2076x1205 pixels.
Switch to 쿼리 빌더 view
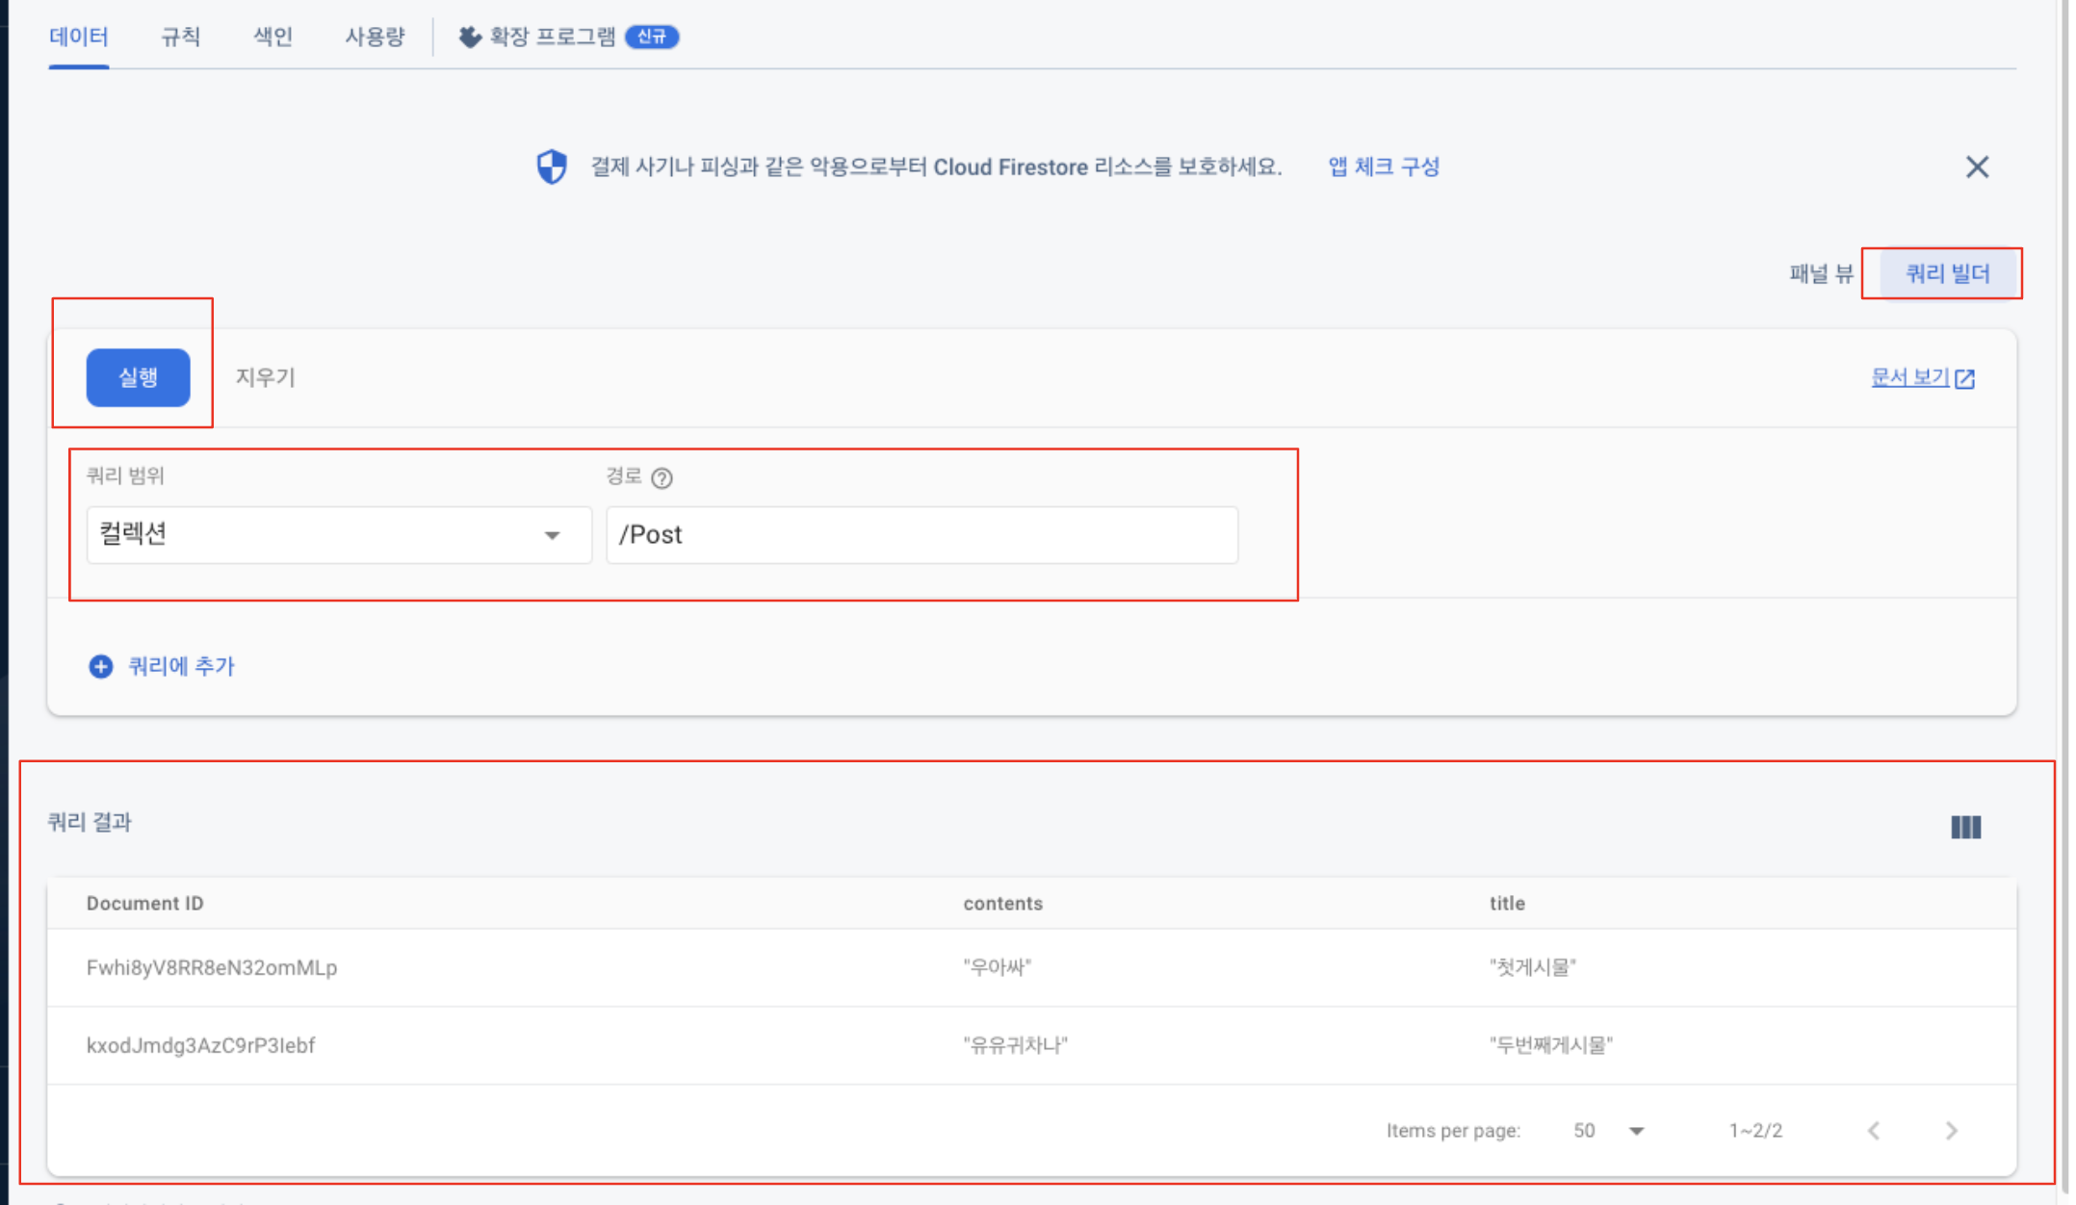1947,274
